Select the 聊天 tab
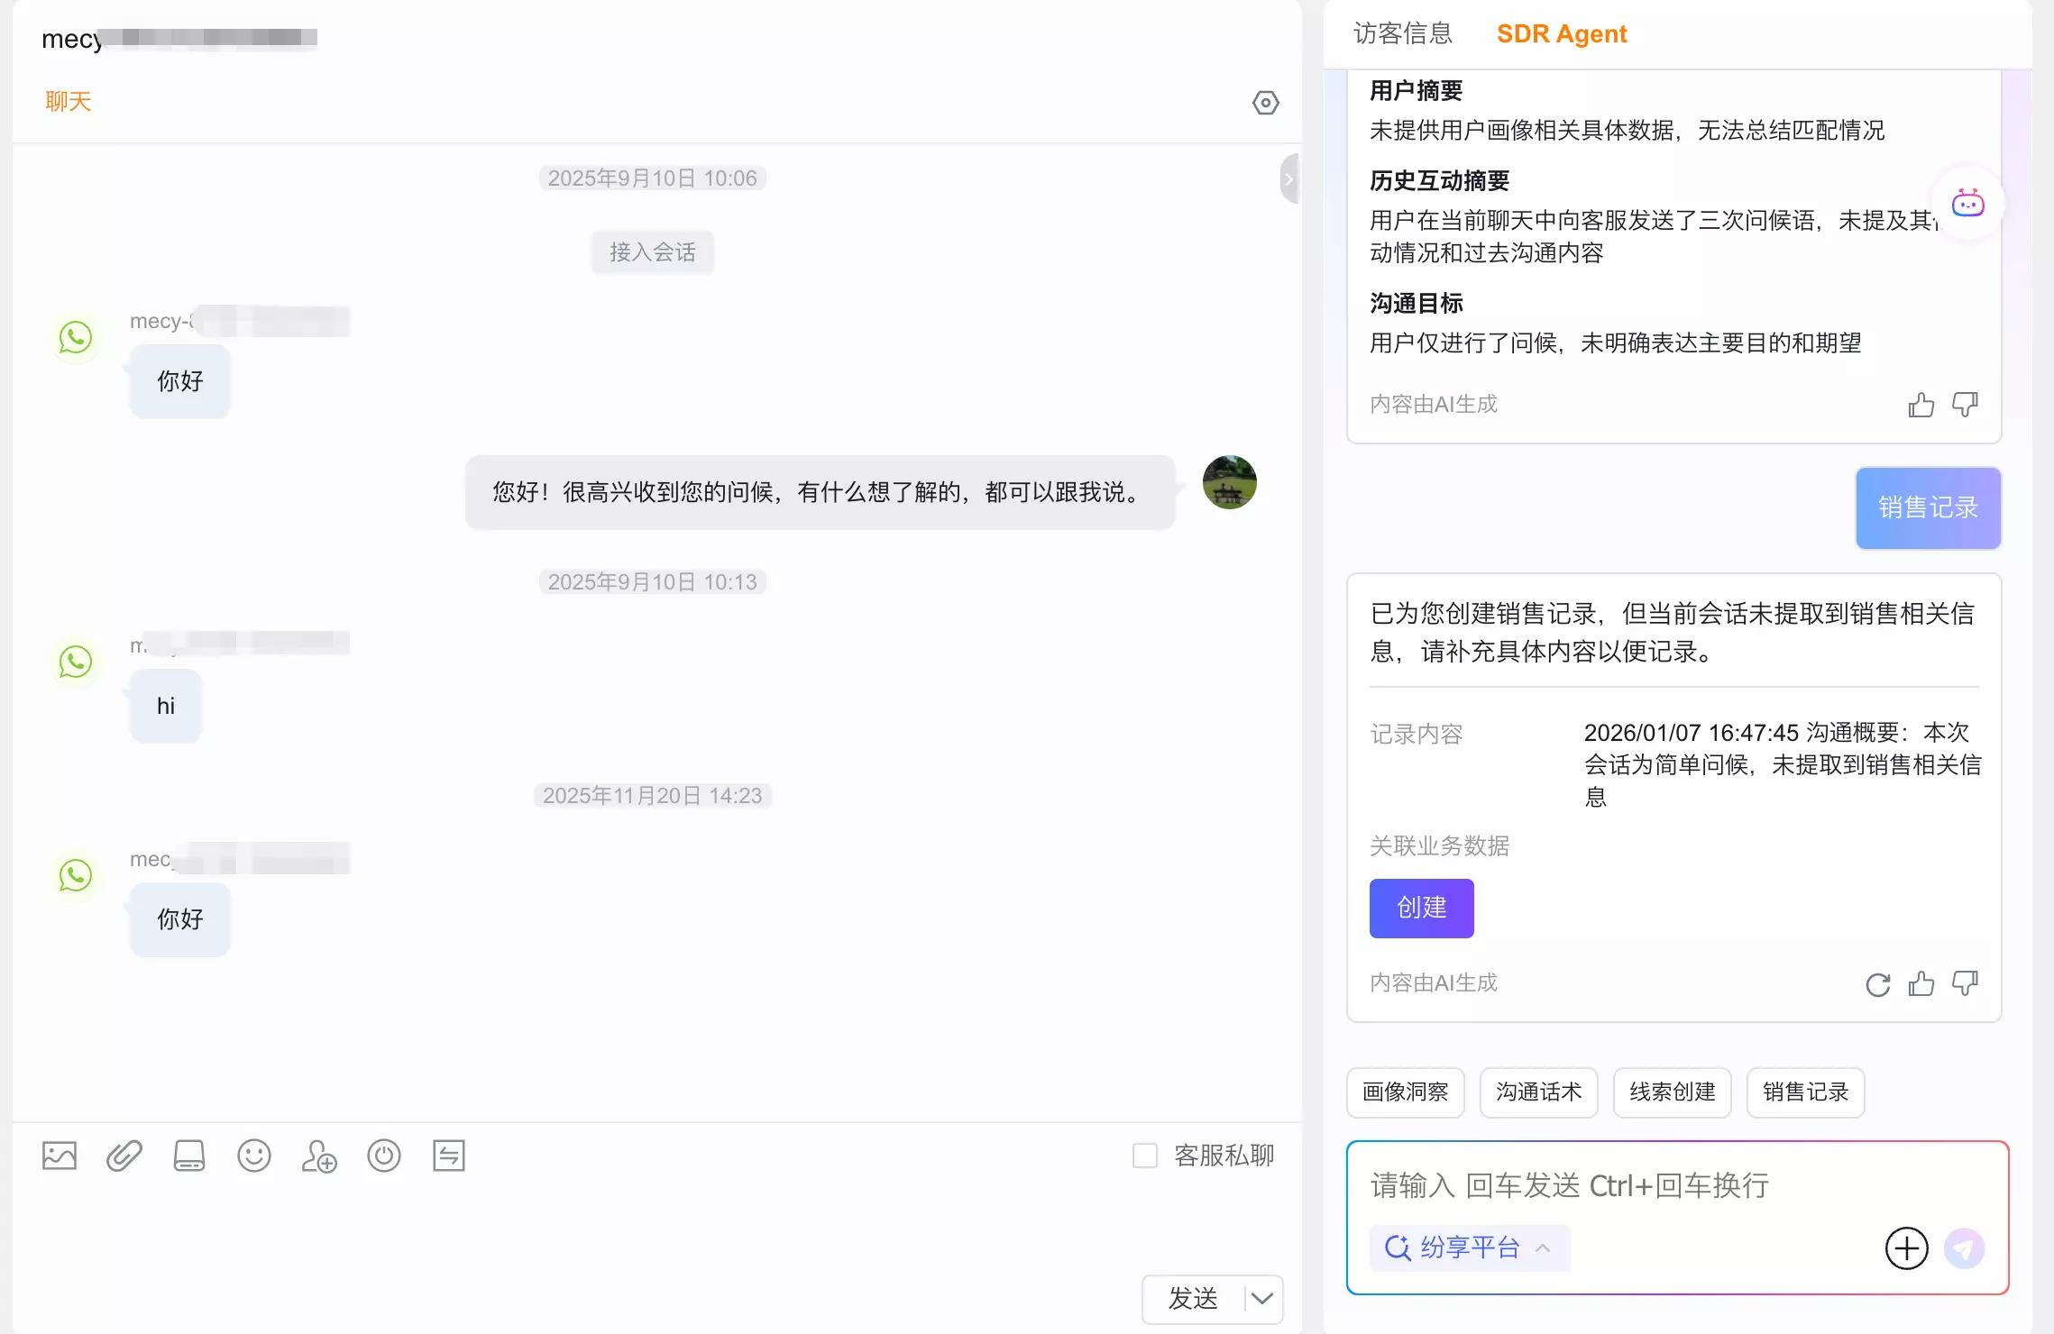This screenshot has width=2054, height=1334. (x=69, y=101)
